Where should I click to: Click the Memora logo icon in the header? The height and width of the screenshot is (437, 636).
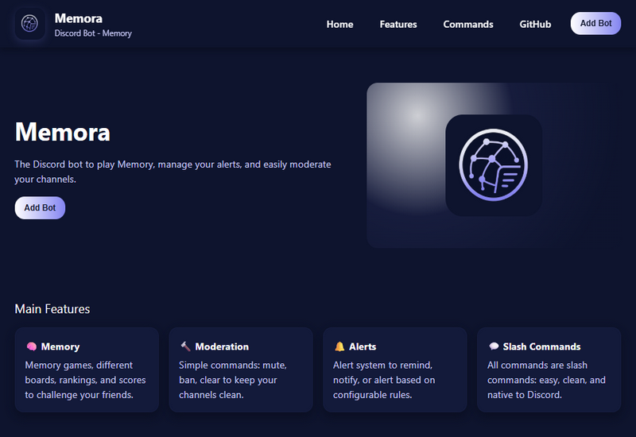coord(30,24)
